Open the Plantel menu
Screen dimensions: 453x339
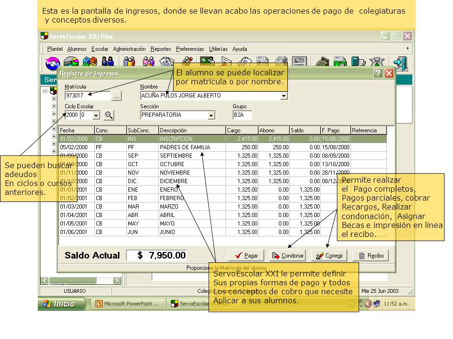click(x=55, y=49)
